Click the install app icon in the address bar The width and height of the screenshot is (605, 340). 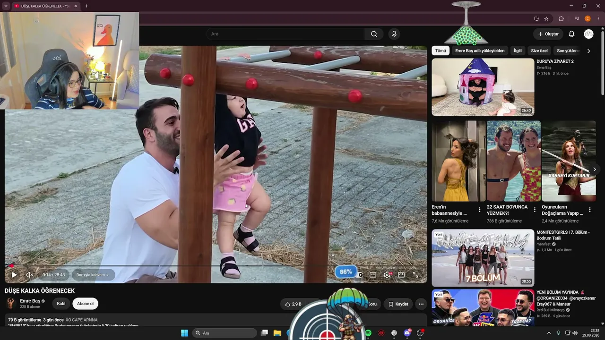536,19
